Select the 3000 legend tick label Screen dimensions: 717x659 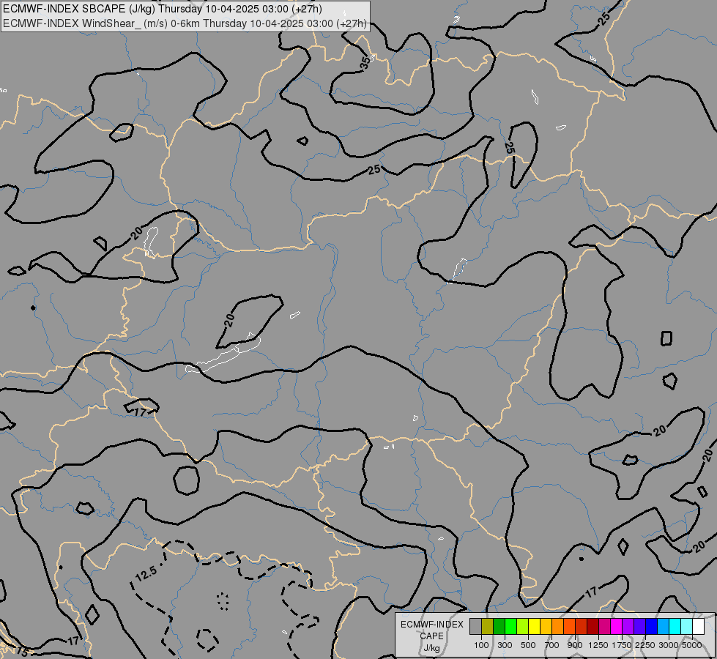click(669, 645)
